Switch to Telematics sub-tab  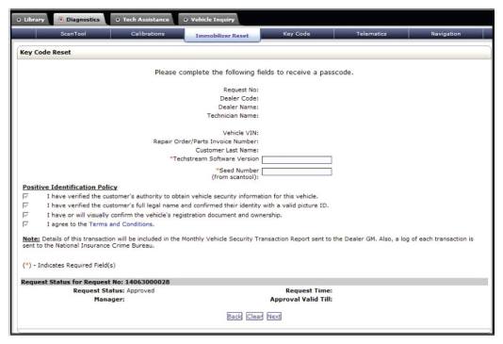371,34
